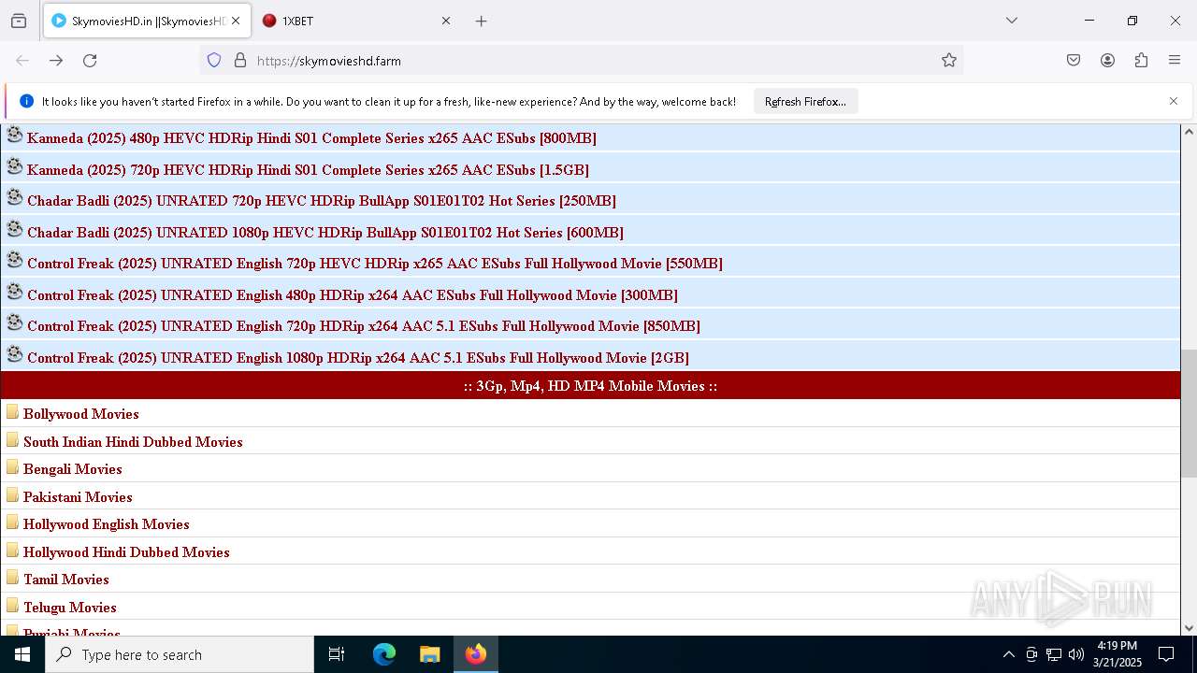Click film reel icon beside Control Freak 550MB
Screen dimensions: 1197x673
pyautogui.click(x=14, y=260)
